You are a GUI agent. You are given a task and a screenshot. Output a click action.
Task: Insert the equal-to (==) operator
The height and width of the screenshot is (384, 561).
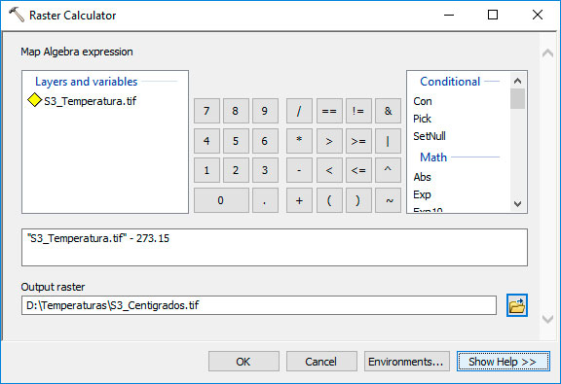pyautogui.click(x=329, y=111)
